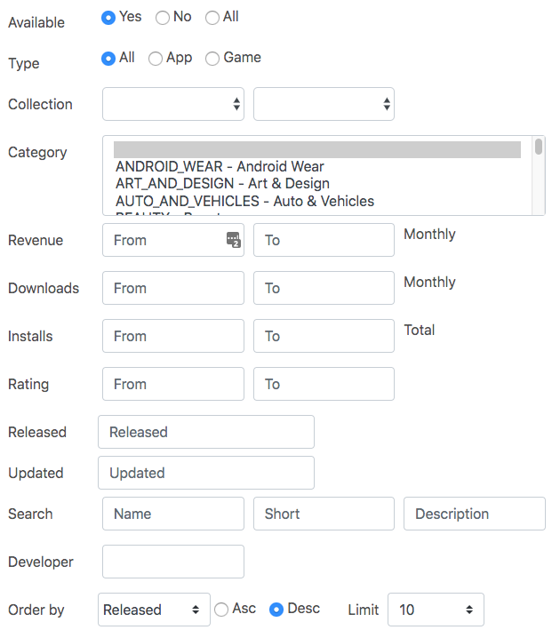Set sort order to Asc

tap(222, 610)
